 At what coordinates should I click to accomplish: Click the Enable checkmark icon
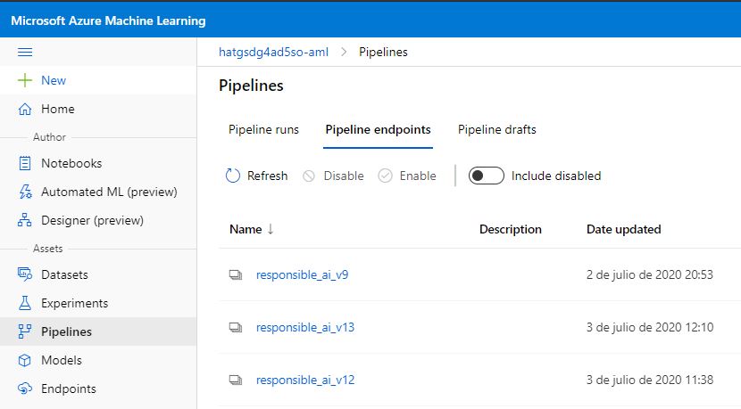tap(385, 176)
